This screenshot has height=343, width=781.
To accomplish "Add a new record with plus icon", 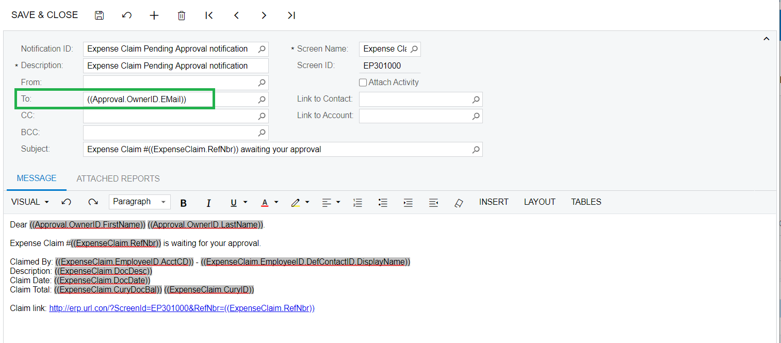I will [154, 15].
